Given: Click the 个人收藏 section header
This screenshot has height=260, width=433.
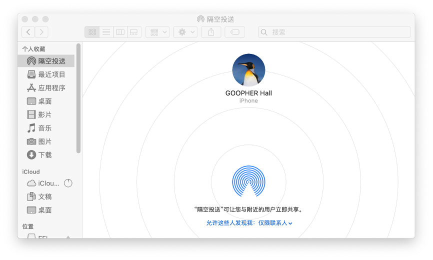Looking at the screenshot, I should (x=33, y=49).
